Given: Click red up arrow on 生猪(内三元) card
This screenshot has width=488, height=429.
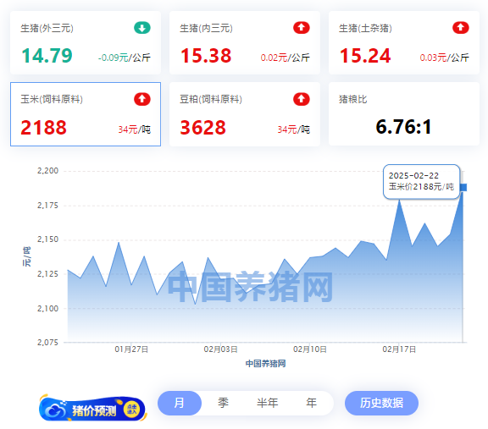Looking at the screenshot, I should (302, 28).
